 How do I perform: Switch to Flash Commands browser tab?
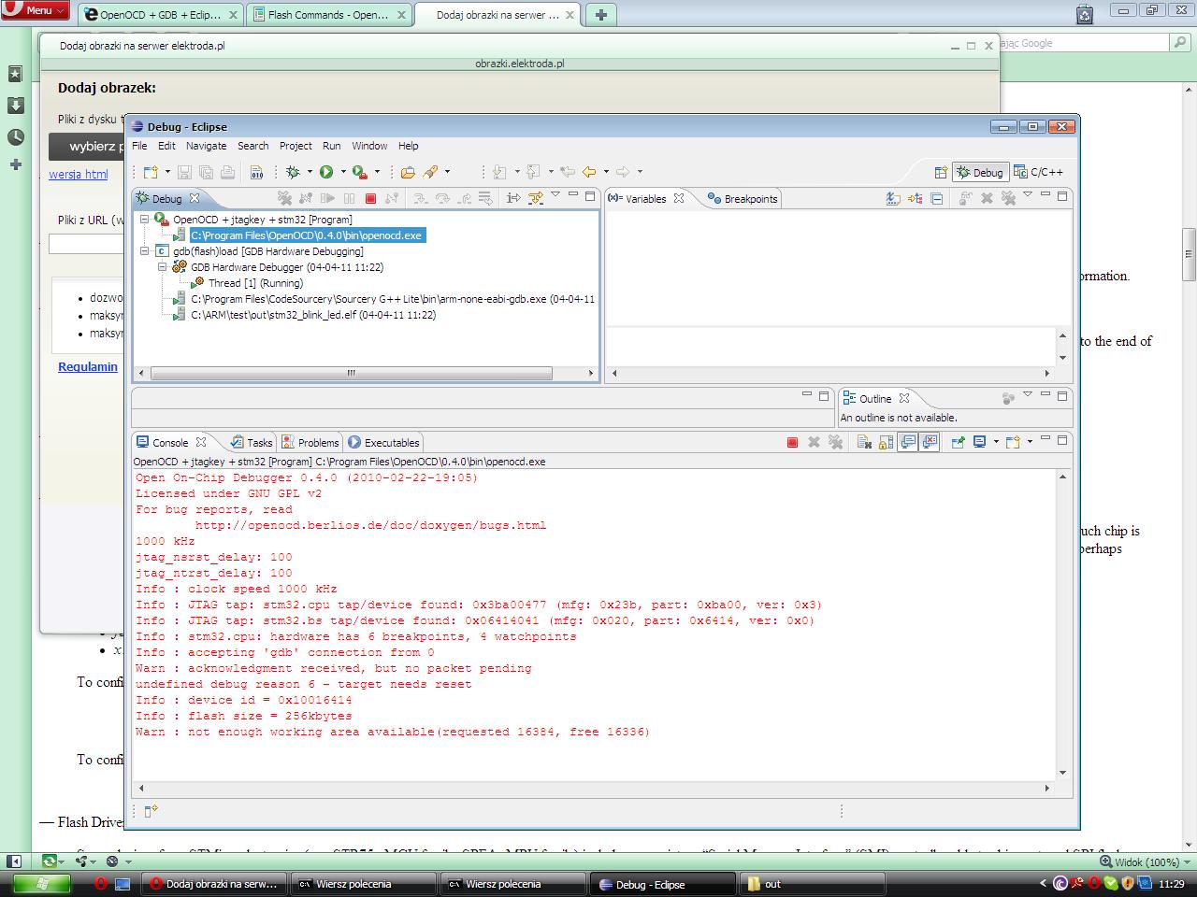[x=328, y=15]
